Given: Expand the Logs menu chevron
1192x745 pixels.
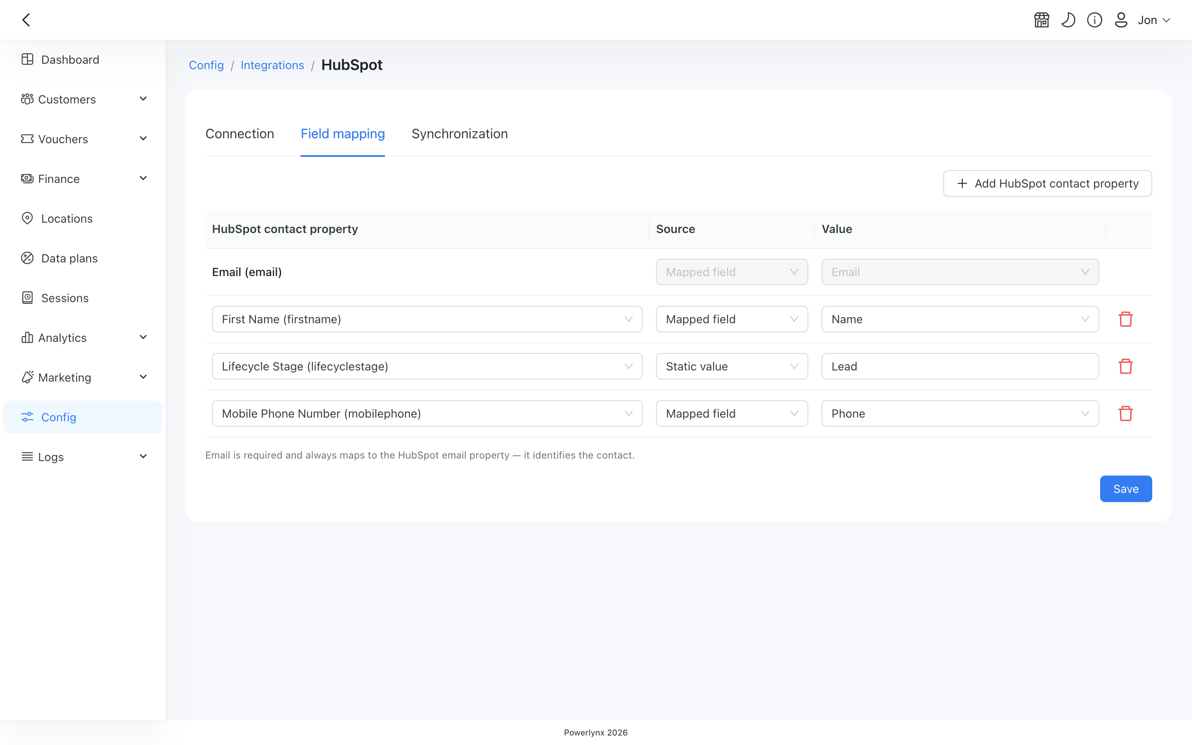Looking at the screenshot, I should pos(143,456).
